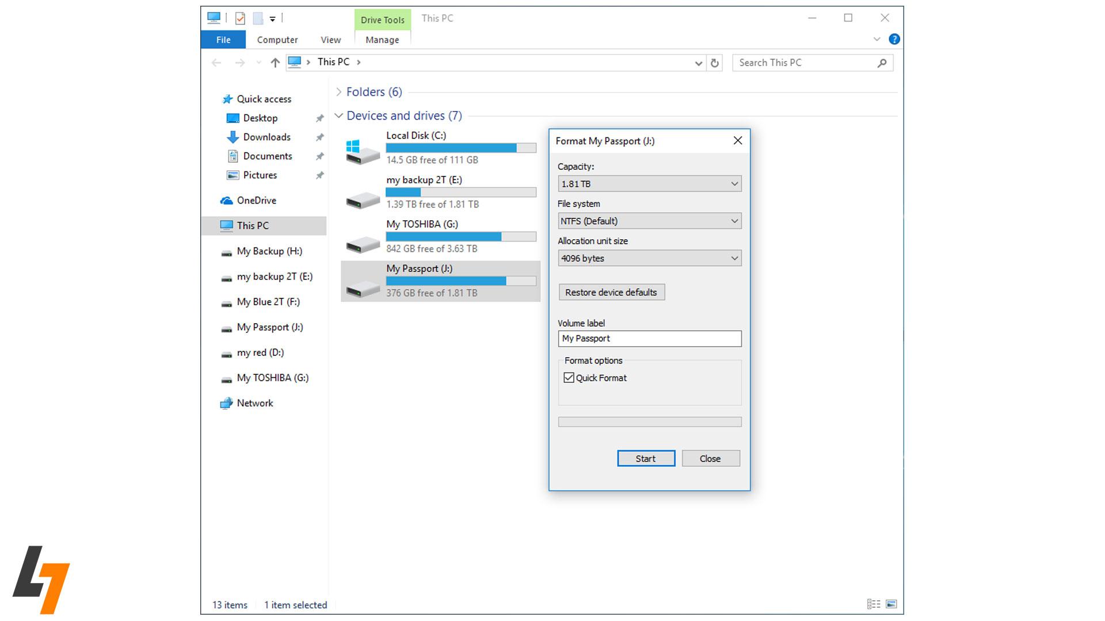1105x621 pixels.
Task: Click the blue Help question mark icon
Action: (x=894, y=39)
